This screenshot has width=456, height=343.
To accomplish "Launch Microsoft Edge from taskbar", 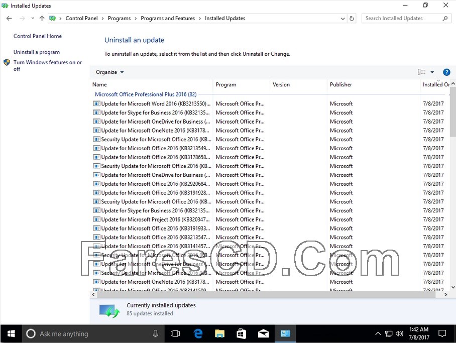I will (x=198, y=333).
